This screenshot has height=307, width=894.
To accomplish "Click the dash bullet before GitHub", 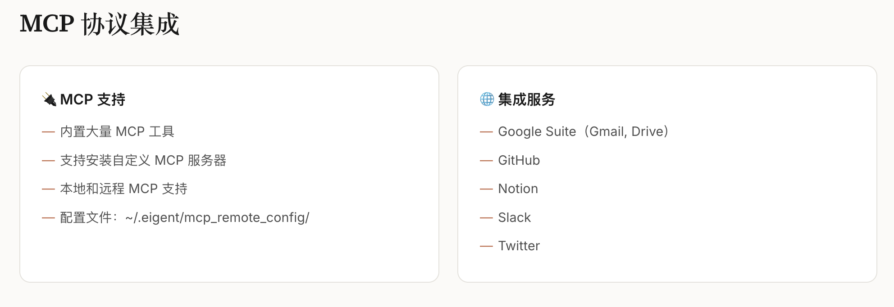I will (486, 161).
